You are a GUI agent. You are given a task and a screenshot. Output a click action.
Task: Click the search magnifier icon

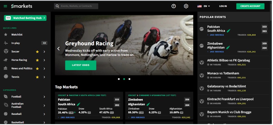point(57,6)
